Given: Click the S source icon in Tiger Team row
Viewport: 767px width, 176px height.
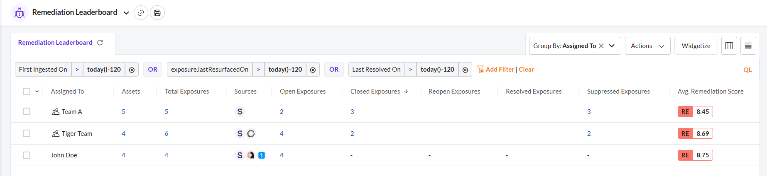Looking at the screenshot, I should [x=240, y=134].
